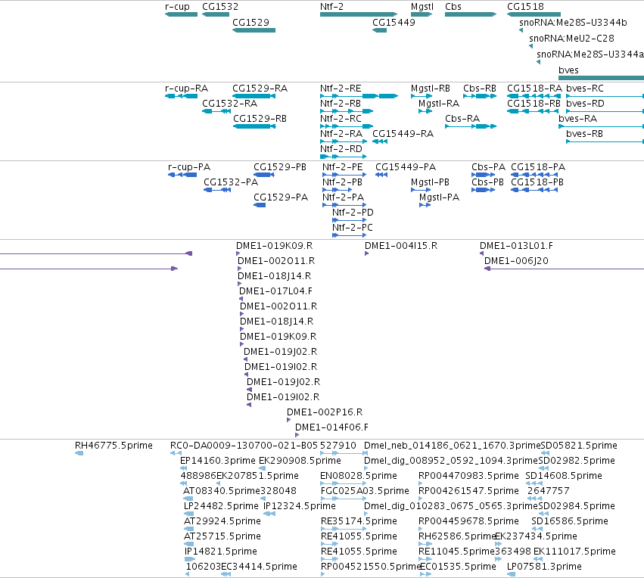Select EST RP004470983.5prime
The image size is (644, 578).
421,483
